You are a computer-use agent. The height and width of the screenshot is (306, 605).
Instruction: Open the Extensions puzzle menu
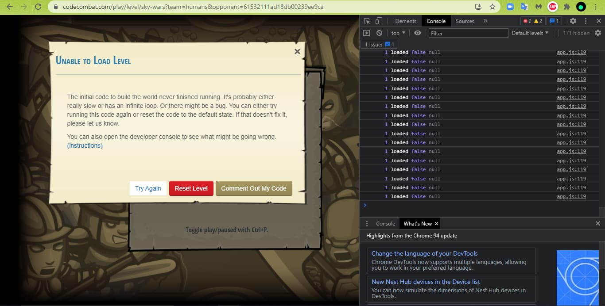click(566, 7)
